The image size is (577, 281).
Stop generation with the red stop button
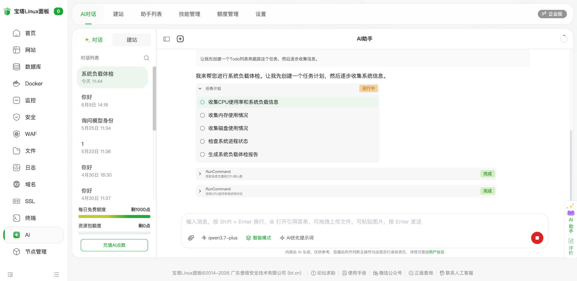click(x=537, y=238)
